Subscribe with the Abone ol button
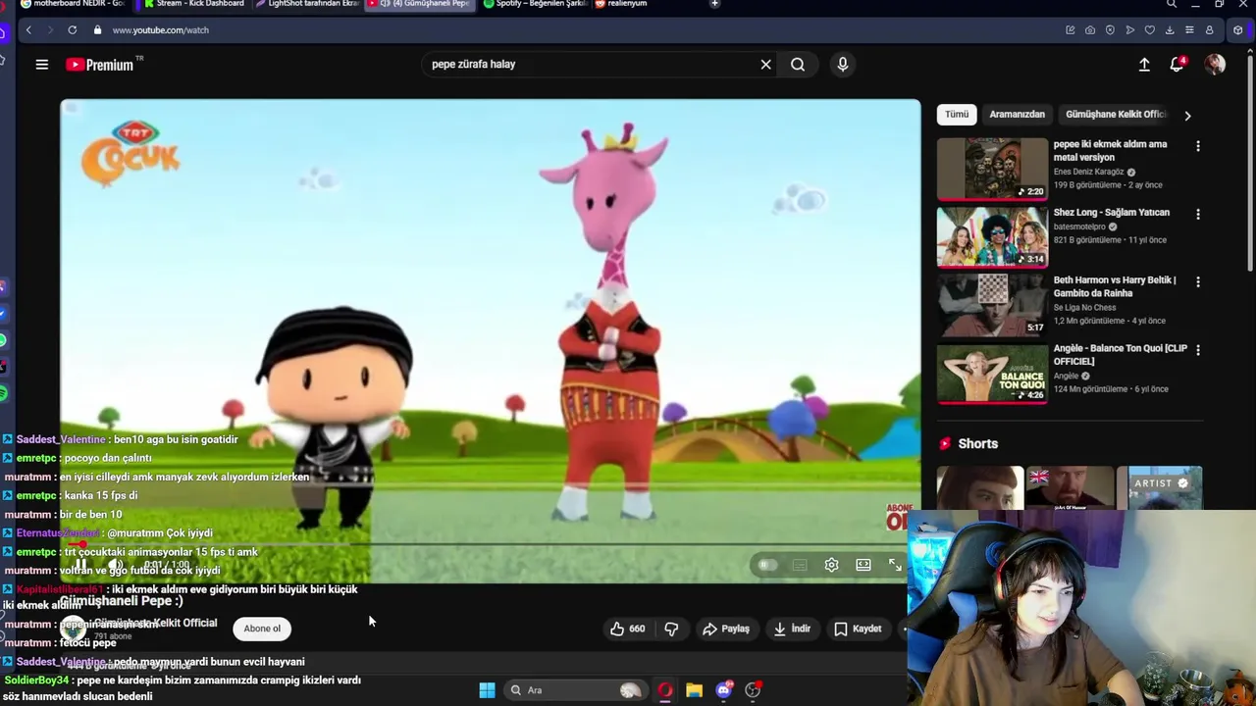The width and height of the screenshot is (1256, 706). pos(262,629)
